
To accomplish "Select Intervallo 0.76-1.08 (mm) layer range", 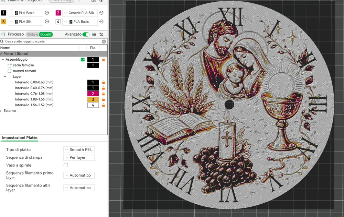I will (34, 94).
